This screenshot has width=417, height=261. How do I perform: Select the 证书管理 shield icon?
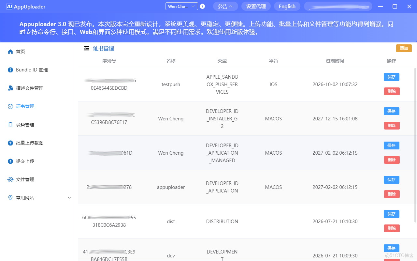click(10, 106)
